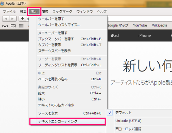Toggle テキストのみ拡大／縮小 option
The image size is (172, 133).
(x=72, y=105)
